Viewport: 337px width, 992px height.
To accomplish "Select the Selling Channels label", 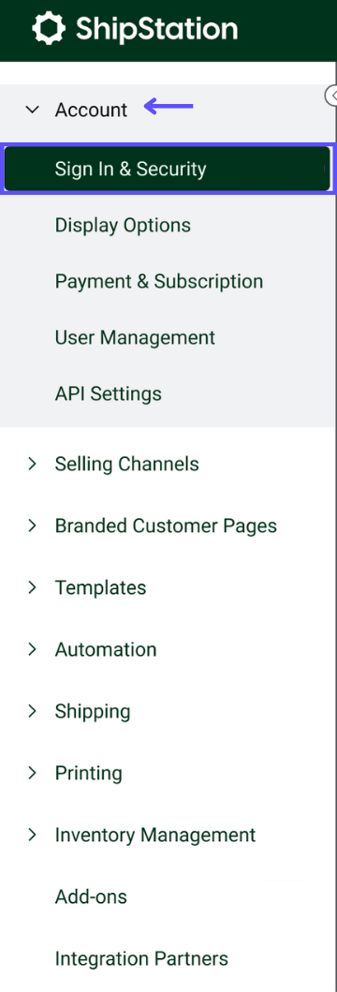I will pos(127,464).
